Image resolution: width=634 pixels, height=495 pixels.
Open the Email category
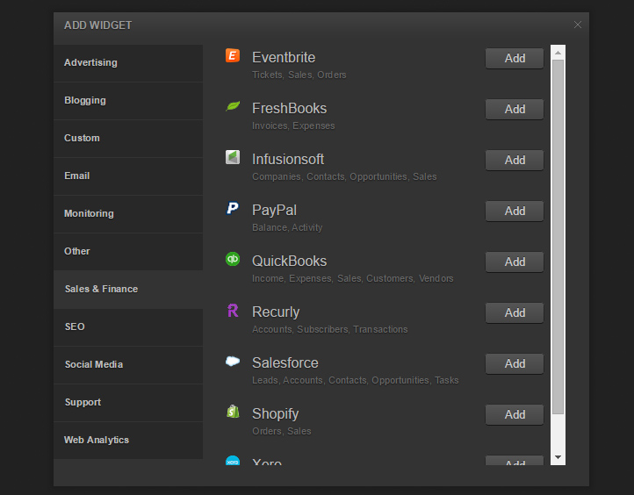128,176
